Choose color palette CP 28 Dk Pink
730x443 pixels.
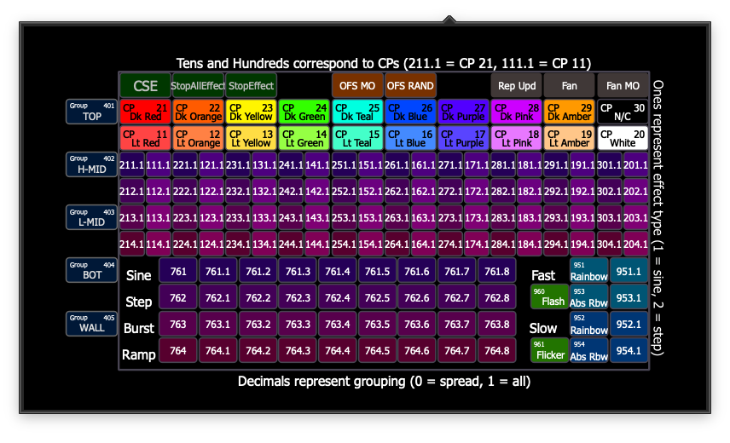[516, 112]
